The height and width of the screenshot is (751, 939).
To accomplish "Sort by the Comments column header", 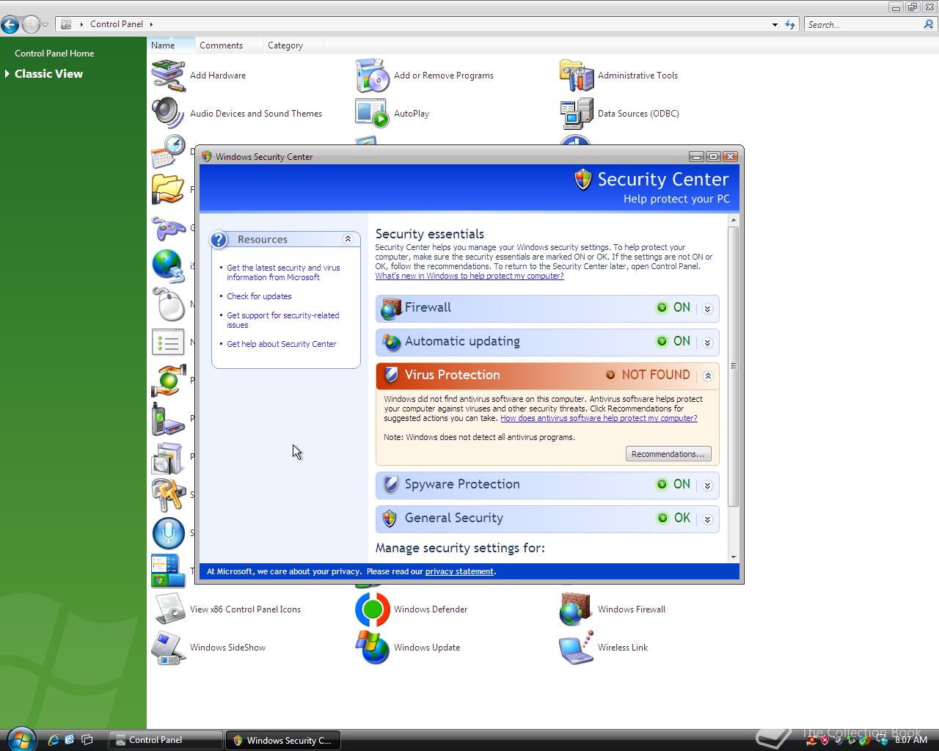I will point(229,45).
